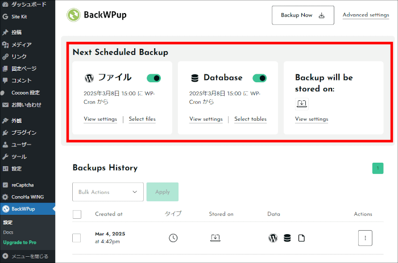This screenshot has height=263, width=398.
Task: Click the Apply button
Action: 163,192
